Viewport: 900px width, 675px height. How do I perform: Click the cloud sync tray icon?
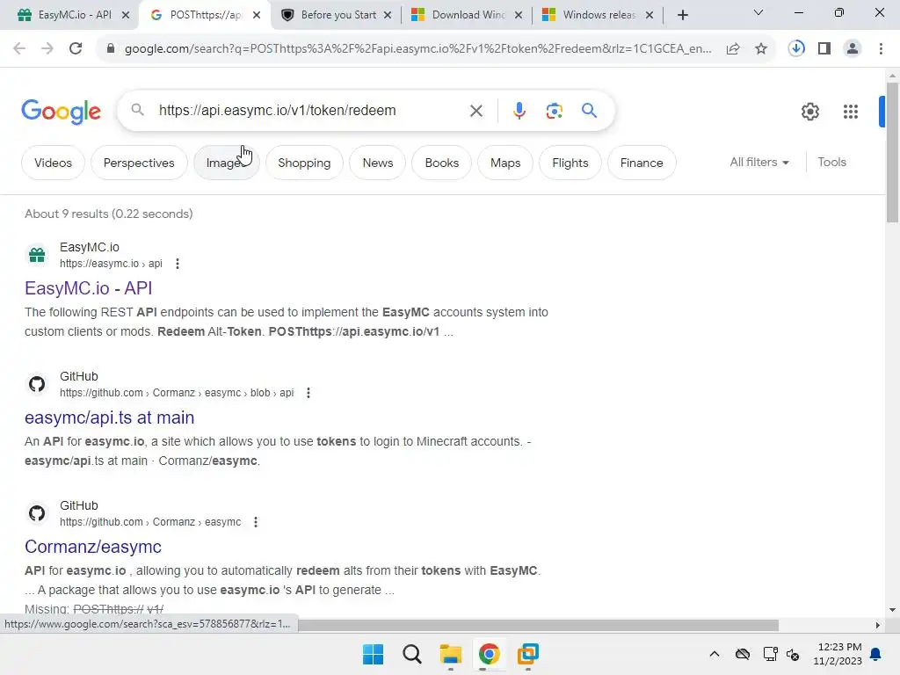pos(742,654)
